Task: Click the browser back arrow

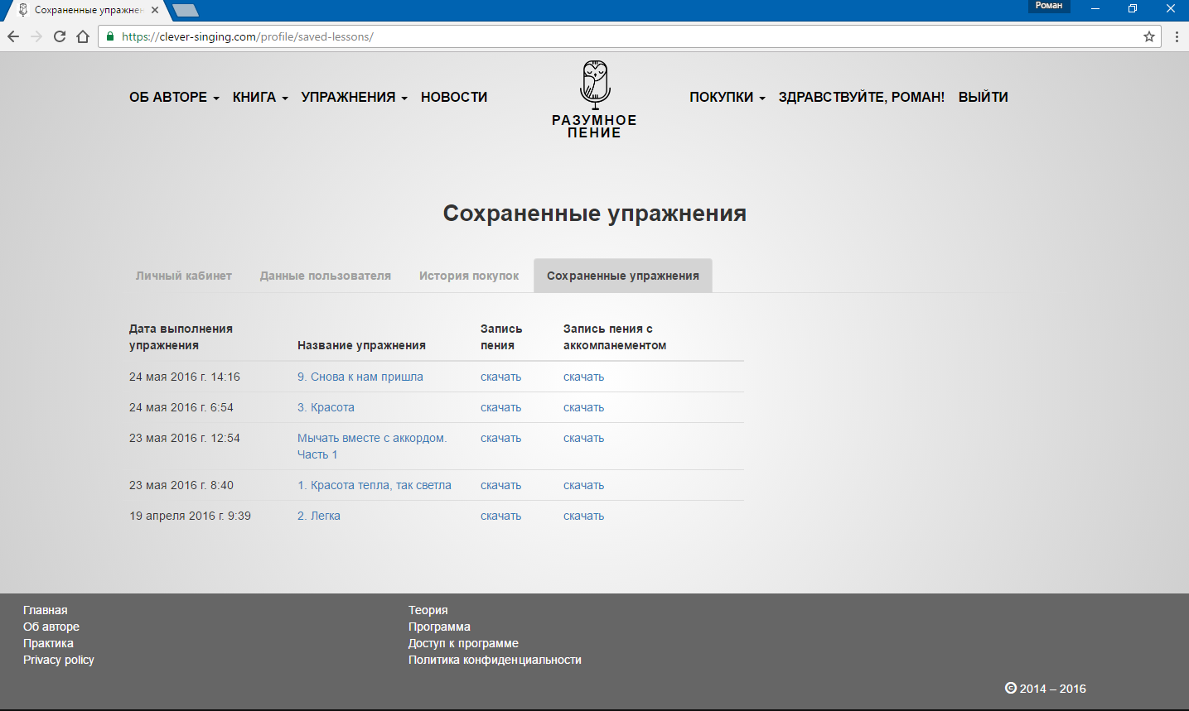Action: pyautogui.click(x=13, y=36)
